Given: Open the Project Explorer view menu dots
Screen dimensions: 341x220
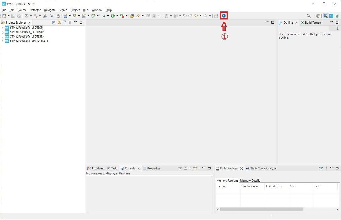Looking at the screenshot, I should point(70,22).
